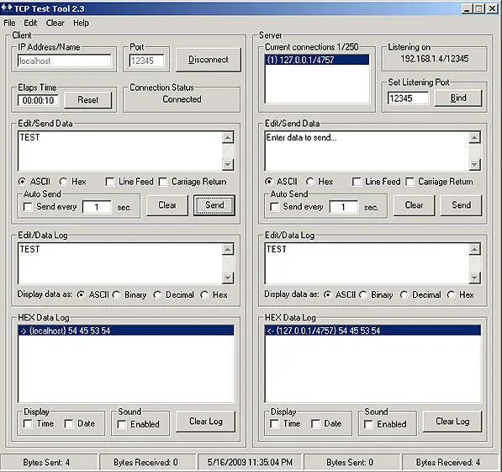The width and height of the screenshot is (502, 472).
Task: Enable server log Time display checkbox
Action: coord(274,424)
